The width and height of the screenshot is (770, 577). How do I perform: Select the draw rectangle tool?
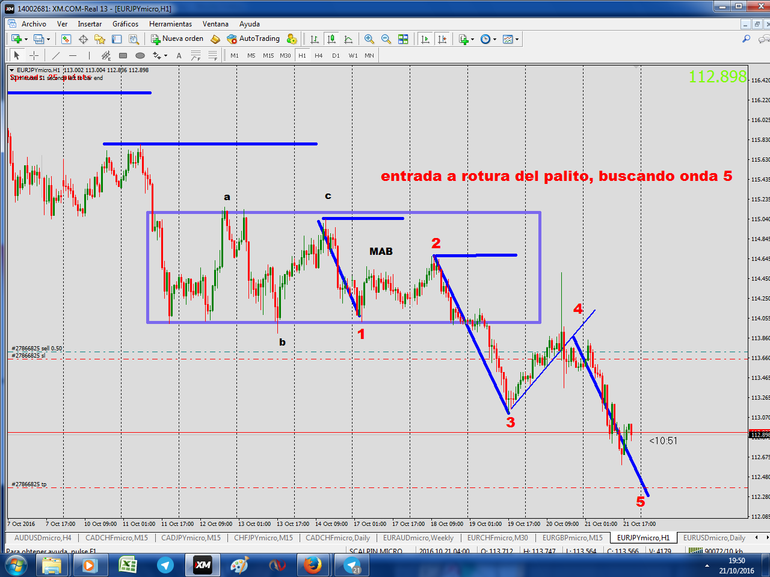123,55
